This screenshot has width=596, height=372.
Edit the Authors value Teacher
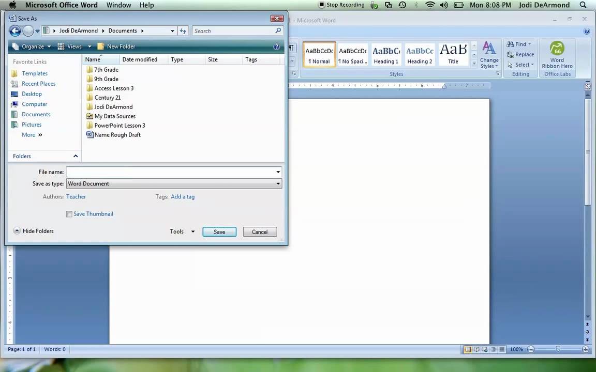coord(76,197)
